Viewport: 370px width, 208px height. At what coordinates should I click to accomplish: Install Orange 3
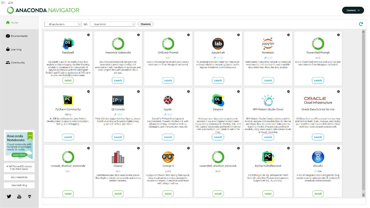[x=168, y=194]
